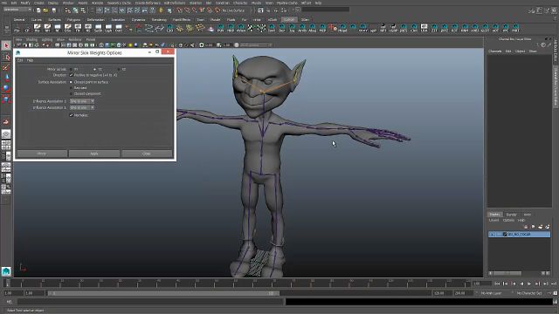559x314 pixels.
Task: Open Influence Association 1 dropdown
Action: point(82,101)
